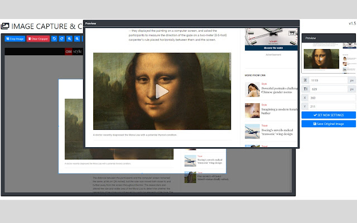Edit the X coordinate field showing 360
357x223 pixels.
pos(332,98)
